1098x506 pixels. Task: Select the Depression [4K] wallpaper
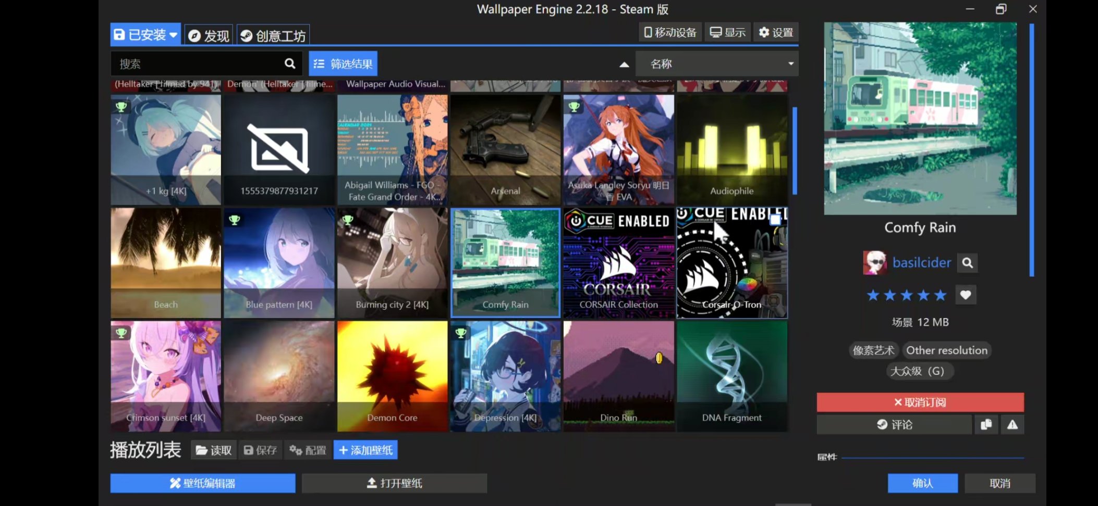pyautogui.click(x=505, y=376)
